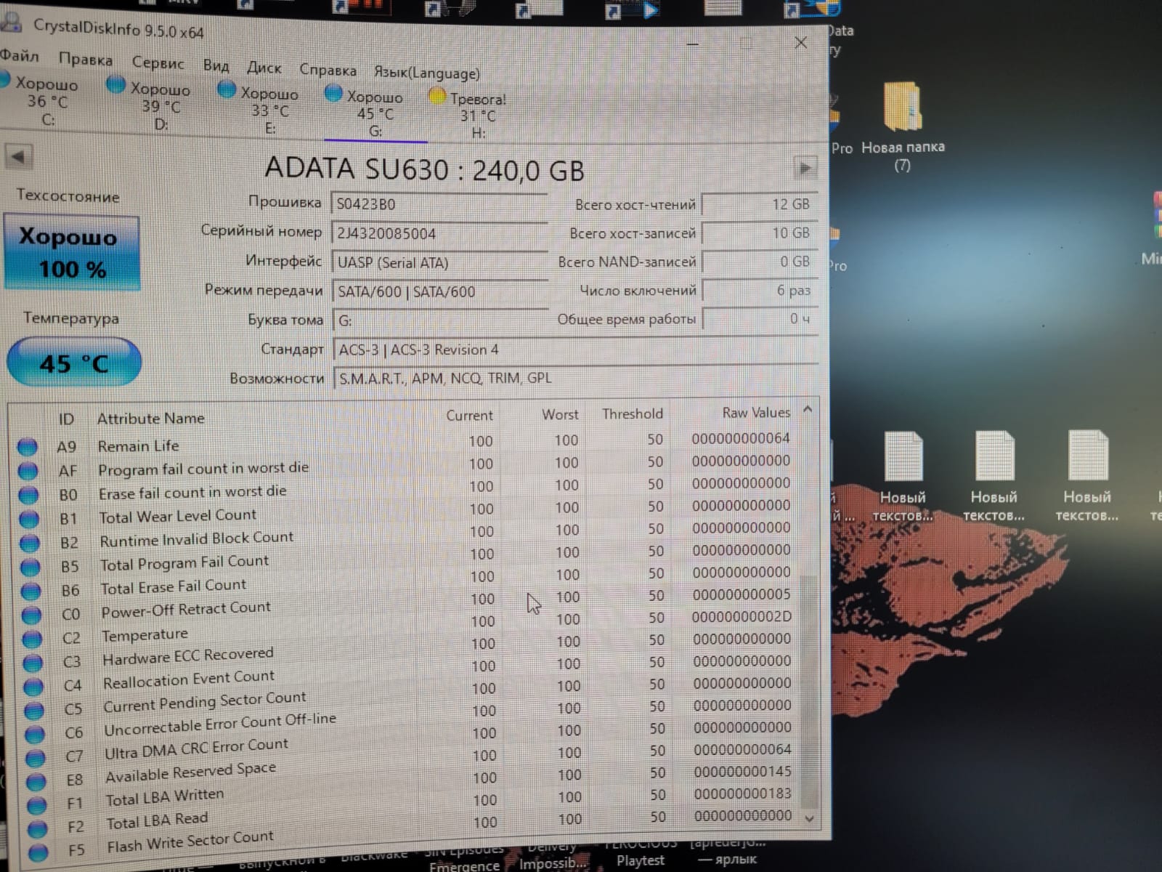Screen dimensions: 1162x872
Task: Open the Диск menu
Action: [x=264, y=68]
